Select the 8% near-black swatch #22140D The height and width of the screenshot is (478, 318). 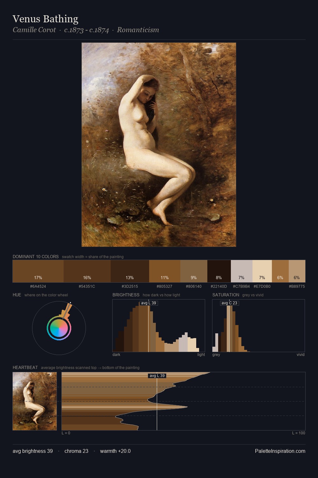219,271
